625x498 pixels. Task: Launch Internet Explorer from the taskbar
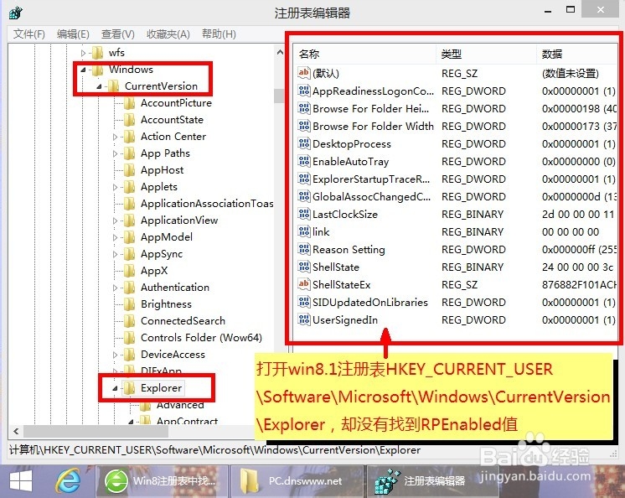tap(68, 481)
